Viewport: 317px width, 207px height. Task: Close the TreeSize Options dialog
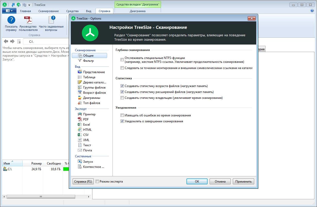pos(251,18)
